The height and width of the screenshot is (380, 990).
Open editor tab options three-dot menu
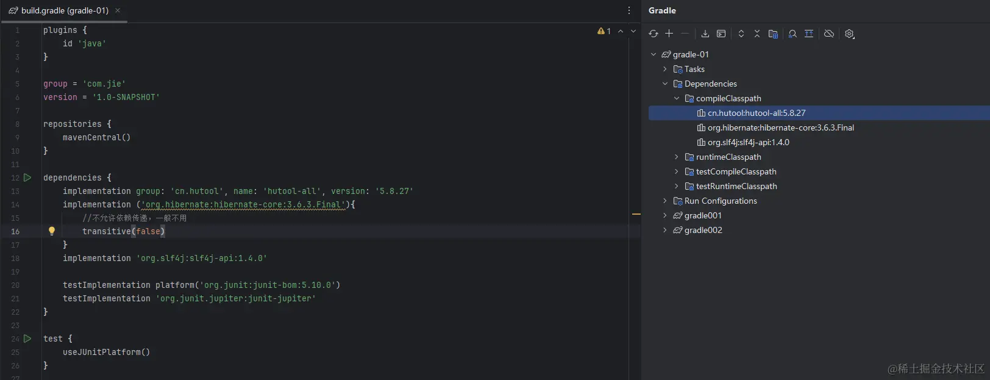629,10
